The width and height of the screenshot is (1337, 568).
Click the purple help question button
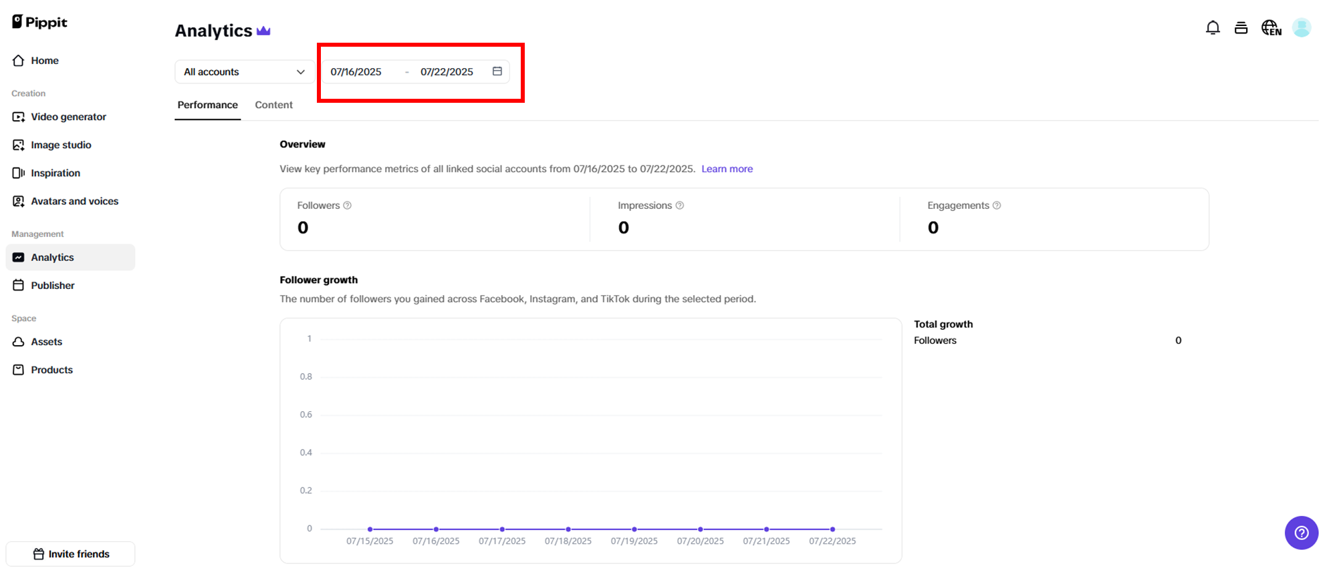point(1301,533)
